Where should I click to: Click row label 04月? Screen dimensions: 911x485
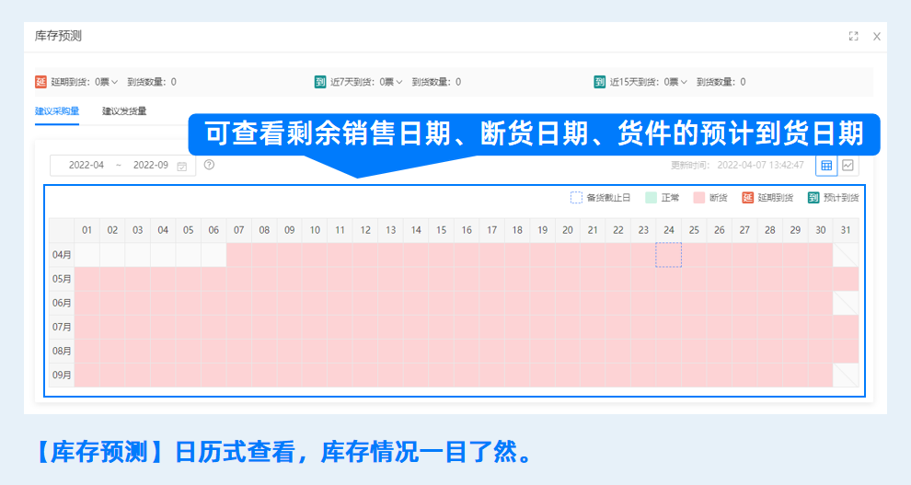tap(62, 254)
